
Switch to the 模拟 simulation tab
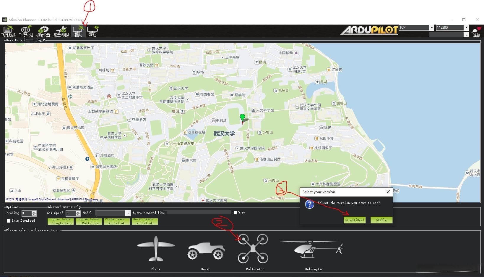(x=78, y=31)
